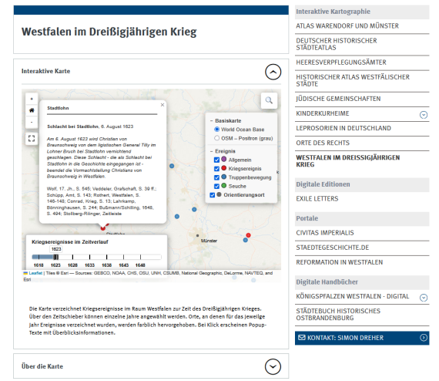This screenshot has width=439, height=381.
Task: Click Kontakt: Simon Dreher button
Action: click(362, 338)
